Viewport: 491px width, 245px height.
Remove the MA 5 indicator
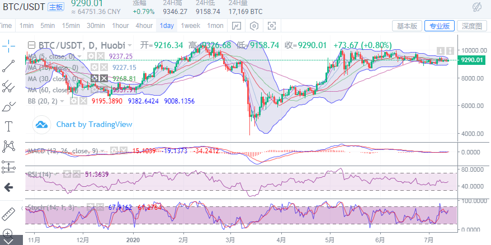pos(100,56)
